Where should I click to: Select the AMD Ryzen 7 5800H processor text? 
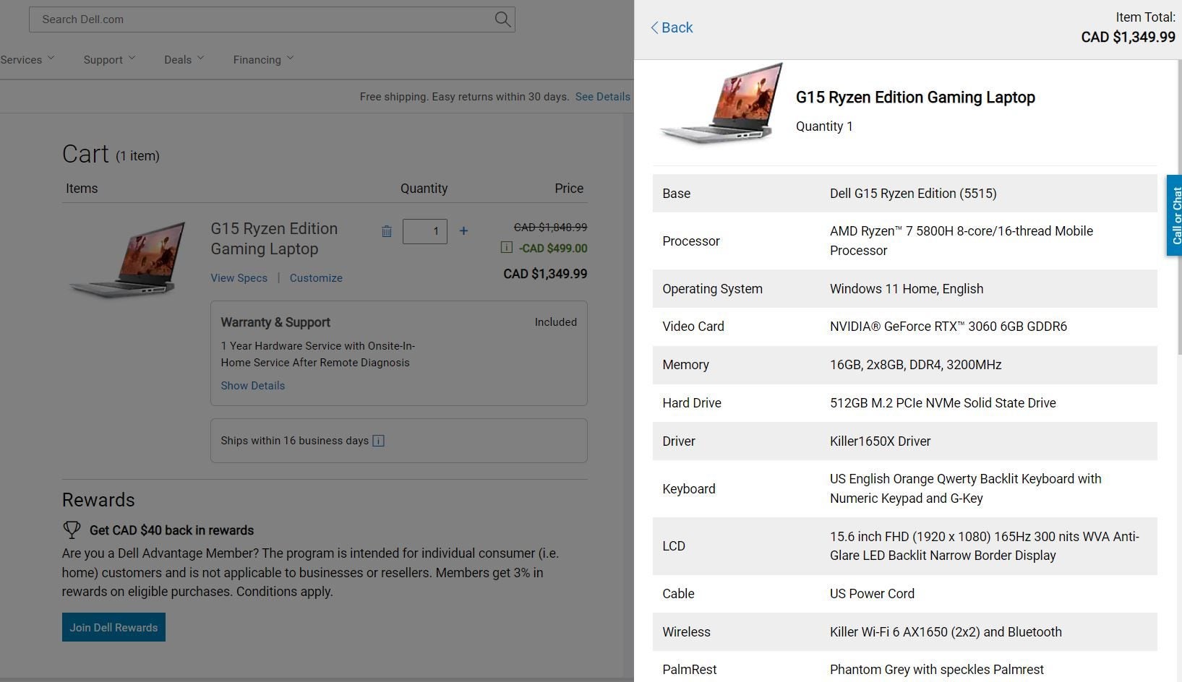(x=962, y=241)
